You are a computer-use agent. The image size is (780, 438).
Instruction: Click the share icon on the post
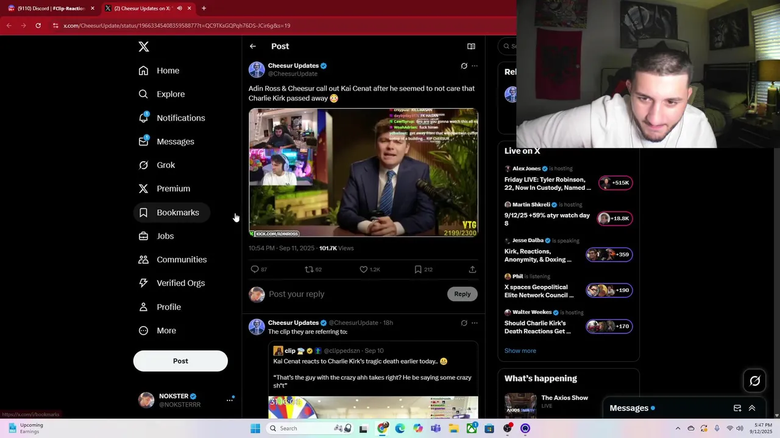(472, 269)
